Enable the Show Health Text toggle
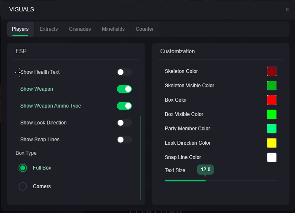The height and width of the screenshot is (213, 295). coord(124,72)
